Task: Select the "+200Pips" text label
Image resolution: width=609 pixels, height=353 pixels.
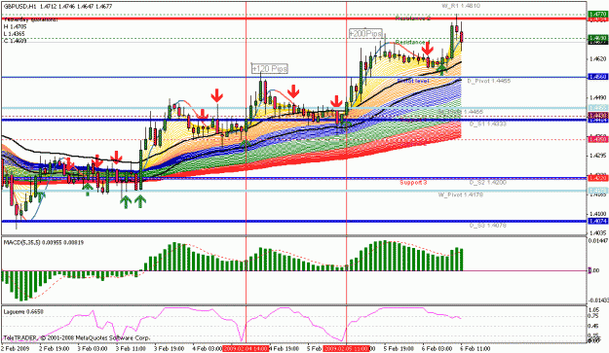Action: click(x=365, y=34)
